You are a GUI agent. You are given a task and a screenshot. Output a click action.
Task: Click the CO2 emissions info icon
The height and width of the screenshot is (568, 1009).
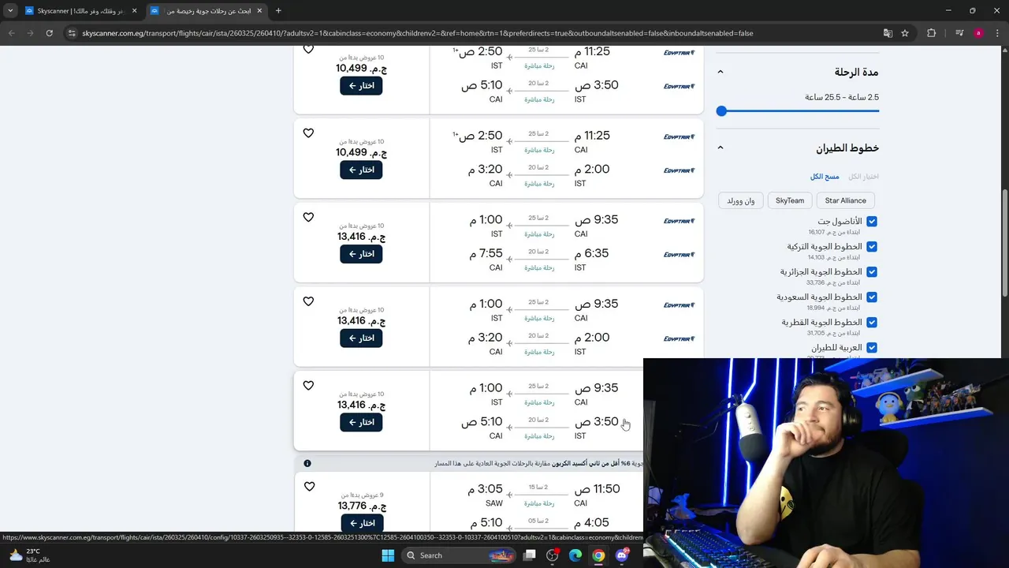tap(307, 463)
